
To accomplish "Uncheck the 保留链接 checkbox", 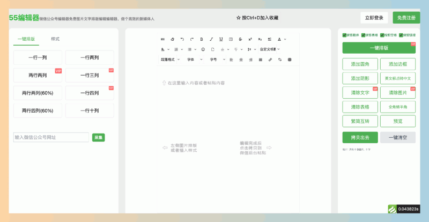I will 401,35.
